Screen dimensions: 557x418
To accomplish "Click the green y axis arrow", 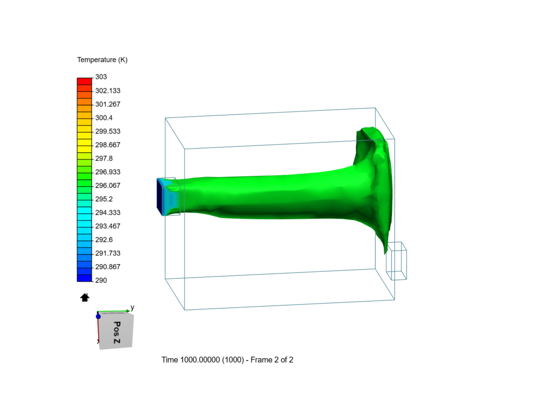I will 114,311.
